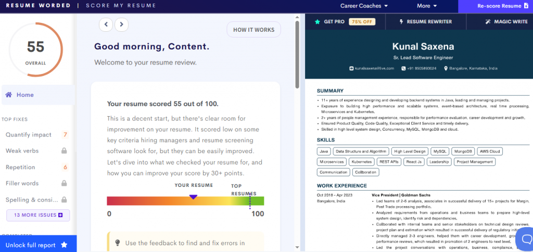The image size is (533, 252).
Task: Click the lock icon beside Weak verbs
Action: [x=64, y=151]
